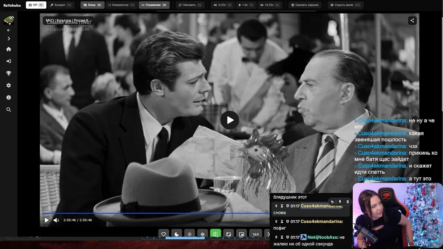
Task: Click the small play button in player bar
Action: 47,220
